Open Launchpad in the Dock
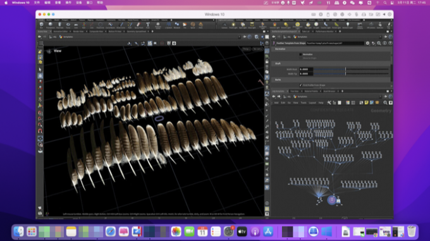Screen dimensions: 430x241 (32, 232)
